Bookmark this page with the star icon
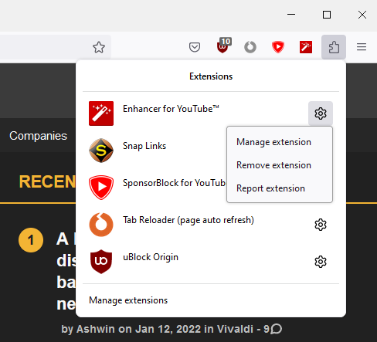The height and width of the screenshot is (342, 377). coord(99,47)
